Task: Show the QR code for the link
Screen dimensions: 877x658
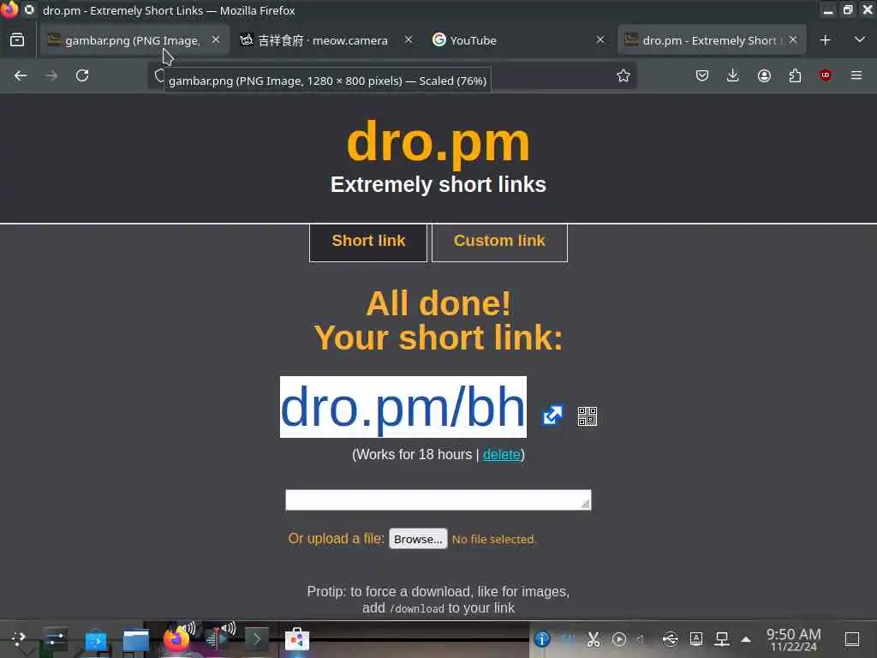Action: click(x=588, y=416)
